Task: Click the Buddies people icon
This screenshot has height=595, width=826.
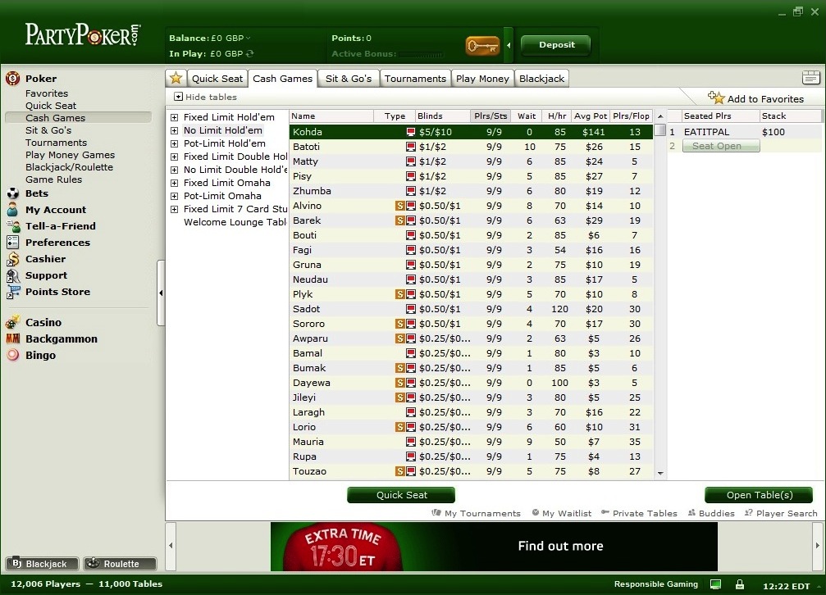Action: [x=691, y=512]
